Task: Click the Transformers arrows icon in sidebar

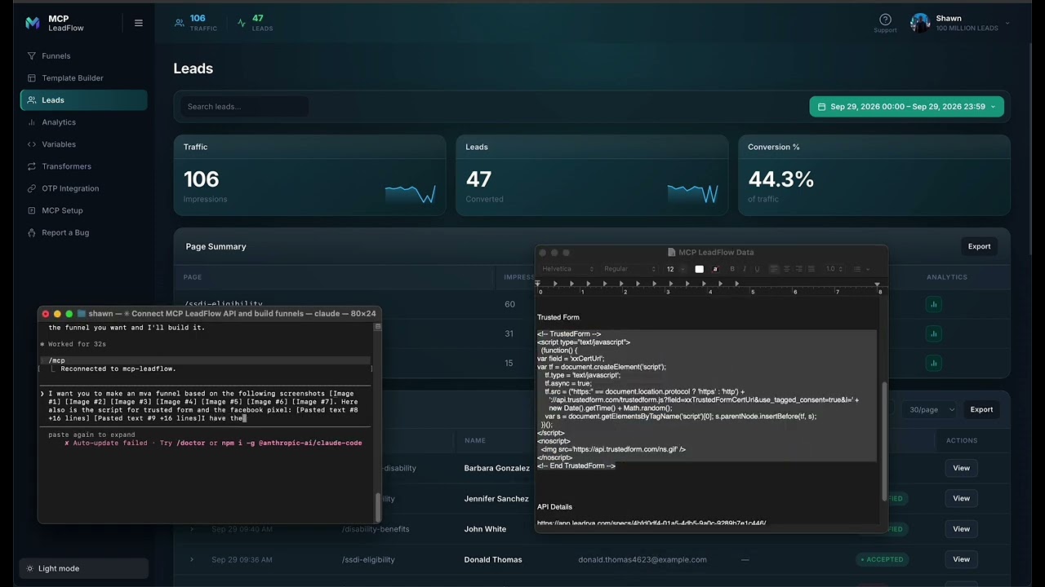Action: (32, 166)
